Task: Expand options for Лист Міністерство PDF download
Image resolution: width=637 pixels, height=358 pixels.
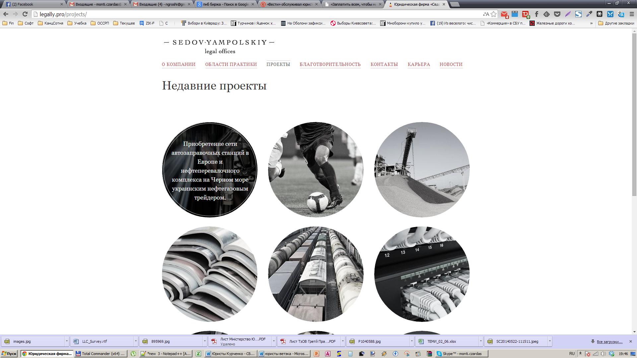Action: tap(273, 341)
